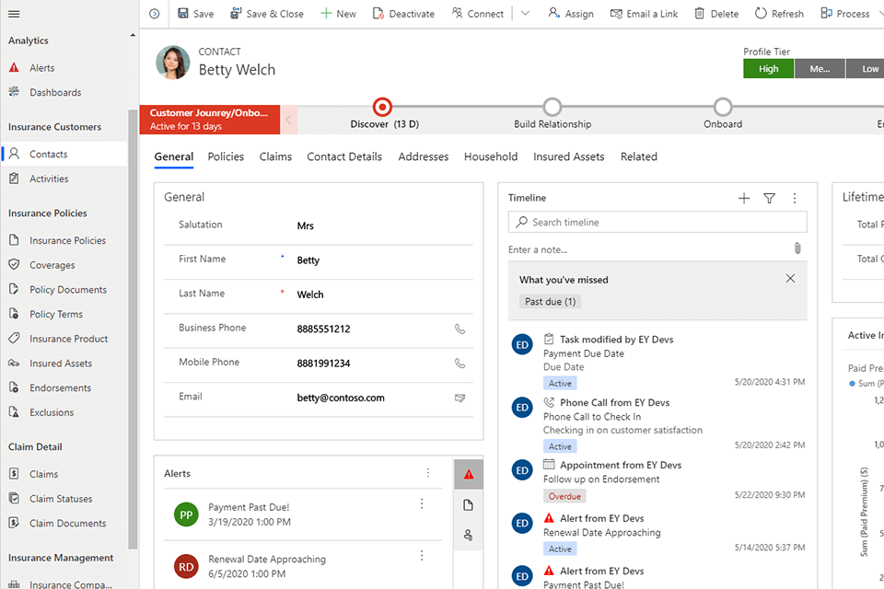Expand the Connect dropdown chevron
Image resolution: width=884 pixels, height=589 pixels.
[x=525, y=14]
